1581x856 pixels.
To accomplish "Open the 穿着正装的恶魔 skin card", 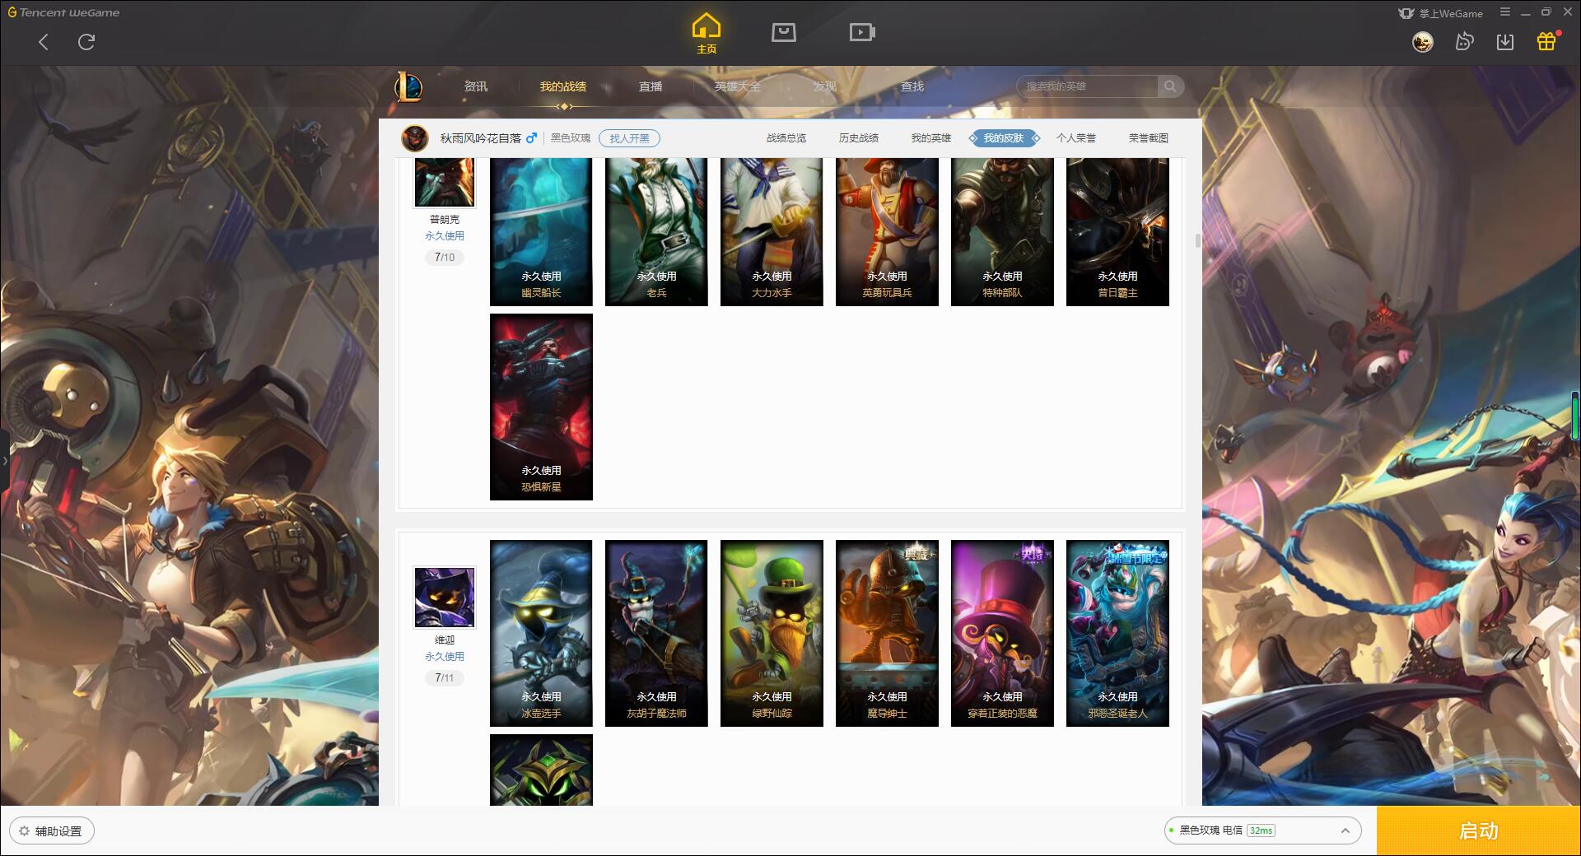I will (1002, 633).
